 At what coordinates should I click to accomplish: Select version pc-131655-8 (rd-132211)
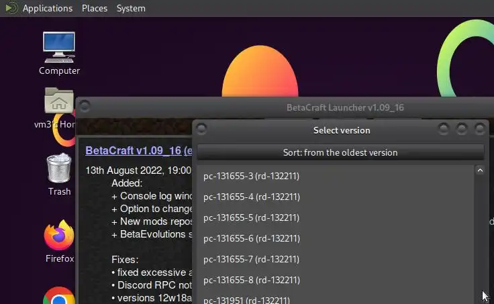[x=336, y=280]
